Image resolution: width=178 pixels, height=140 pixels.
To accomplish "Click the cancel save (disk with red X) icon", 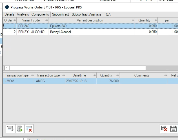I will [164, 129].
